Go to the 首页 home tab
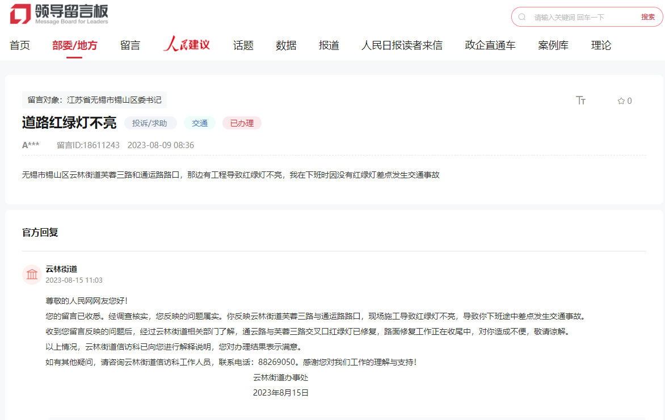This screenshot has width=665, height=420. point(20,45)
